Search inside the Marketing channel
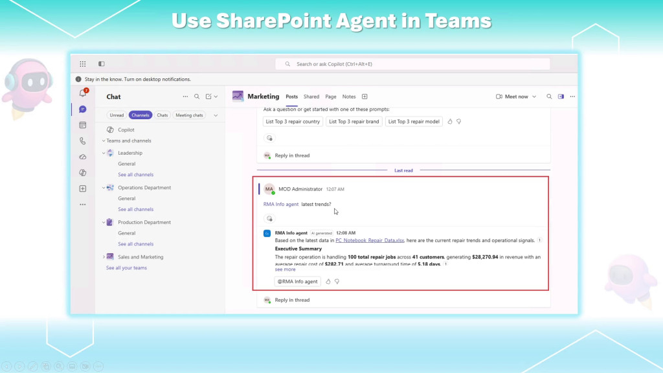Viewport: 663px width, 373px height. point(549,96)
